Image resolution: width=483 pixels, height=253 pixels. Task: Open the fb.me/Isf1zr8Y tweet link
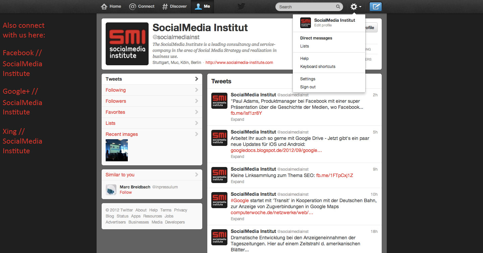[246, 113]
